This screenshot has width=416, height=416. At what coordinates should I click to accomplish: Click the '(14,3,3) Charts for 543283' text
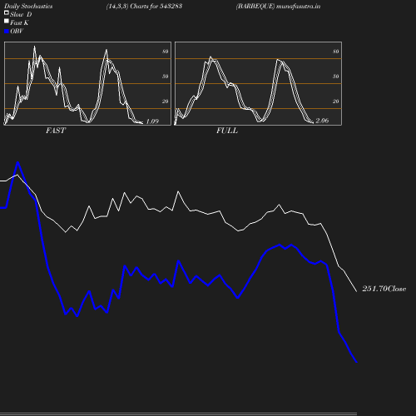(x=144, y=6)
